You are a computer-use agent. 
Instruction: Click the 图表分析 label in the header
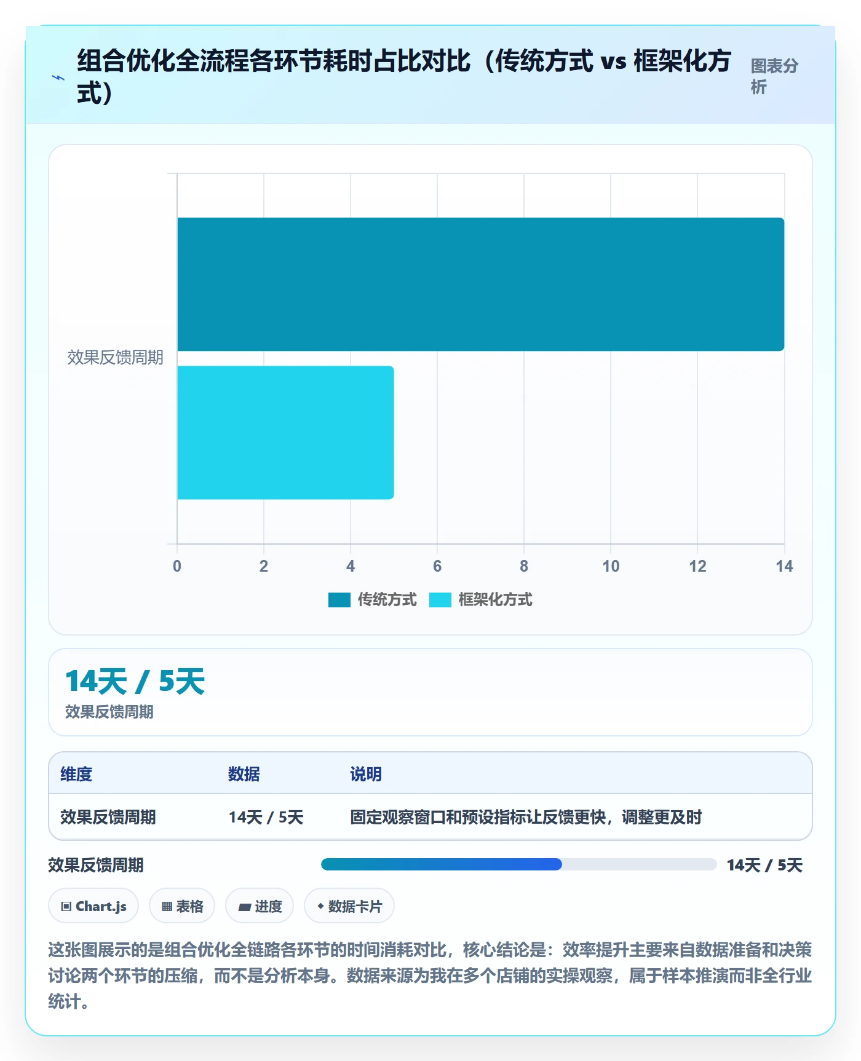click(774, 76)
